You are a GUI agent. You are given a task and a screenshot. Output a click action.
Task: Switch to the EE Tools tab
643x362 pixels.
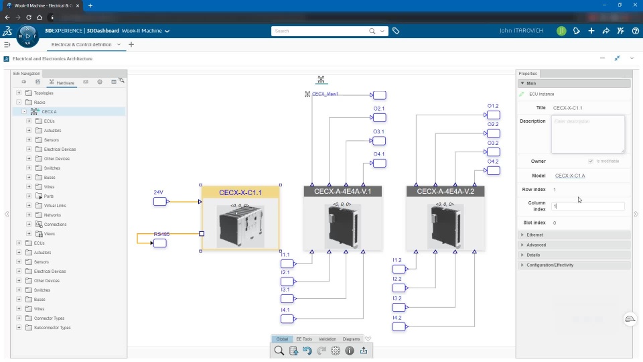(304, 339)
